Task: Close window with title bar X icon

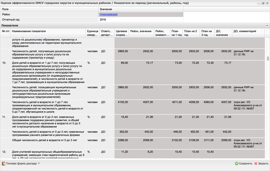Action: pos(267,3)
